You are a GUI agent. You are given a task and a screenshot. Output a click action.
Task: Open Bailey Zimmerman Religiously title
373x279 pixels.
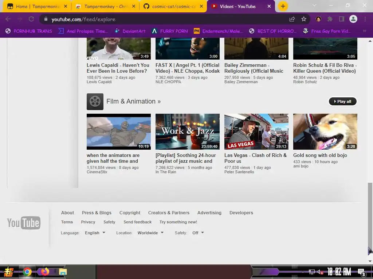(x=254, y=68)
